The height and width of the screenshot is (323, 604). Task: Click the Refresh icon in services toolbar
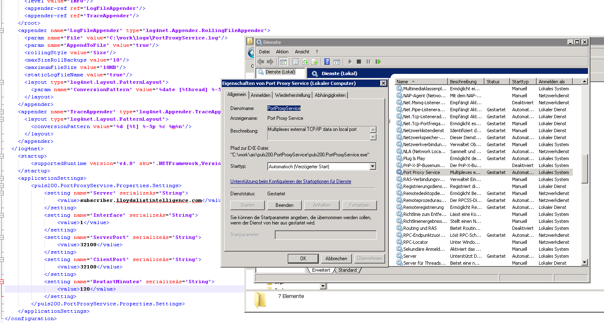pos(305,62)
